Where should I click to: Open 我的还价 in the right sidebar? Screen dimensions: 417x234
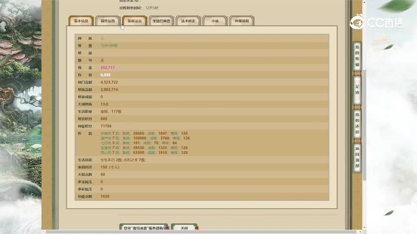(357, 125)
